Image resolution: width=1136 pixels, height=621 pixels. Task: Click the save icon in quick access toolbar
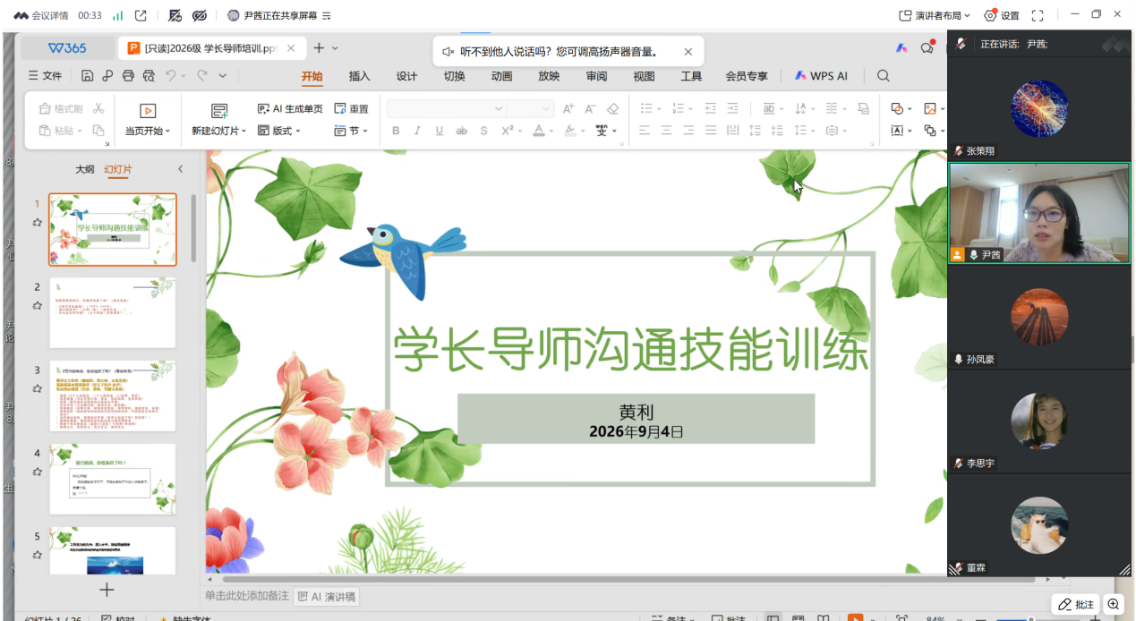click(x=88, y=76)
